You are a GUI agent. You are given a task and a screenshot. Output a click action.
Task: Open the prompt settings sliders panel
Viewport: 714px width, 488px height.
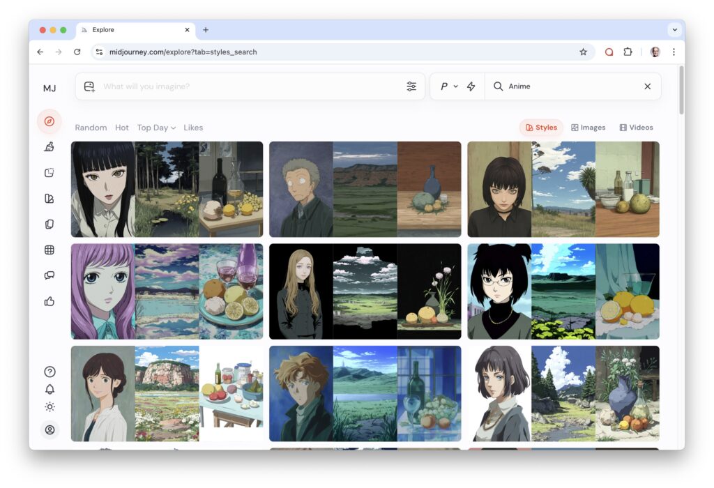(411, 86)
